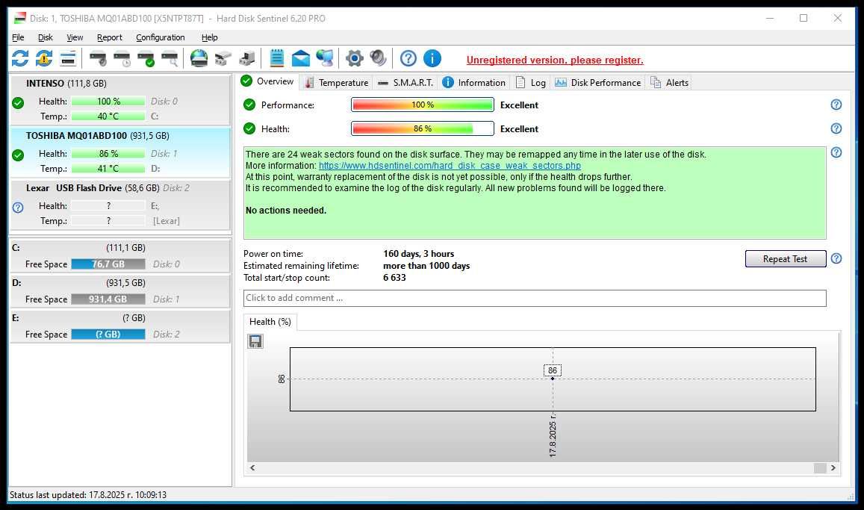This screenshot has width=864, height=510.
Task: Click 'Status last updated' text in status bar
Action: click(88, 494)
